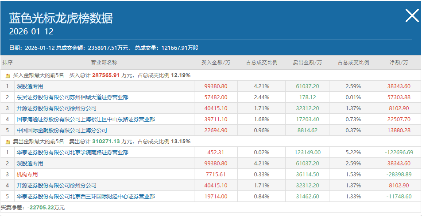
Task: Select sell amount 178.12
Action: click(307, 97)
